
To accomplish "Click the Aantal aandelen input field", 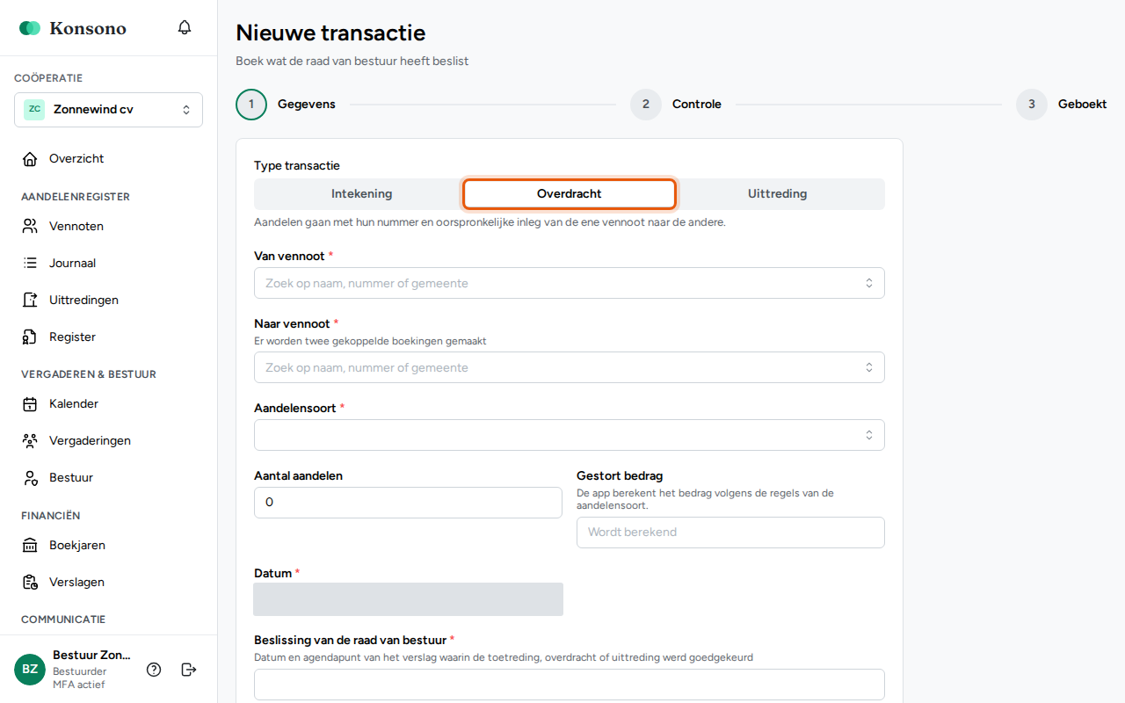I will [x=408, y=503].
